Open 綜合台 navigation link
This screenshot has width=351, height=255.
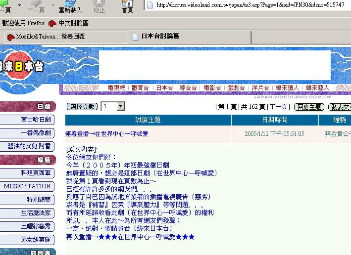tap(188, 88)
